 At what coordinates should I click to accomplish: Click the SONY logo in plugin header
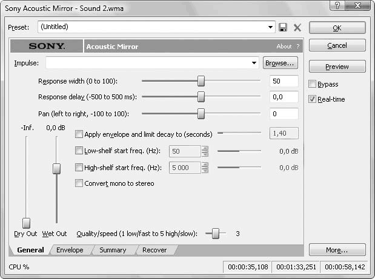pyautogui.click(x=47, y=47)
